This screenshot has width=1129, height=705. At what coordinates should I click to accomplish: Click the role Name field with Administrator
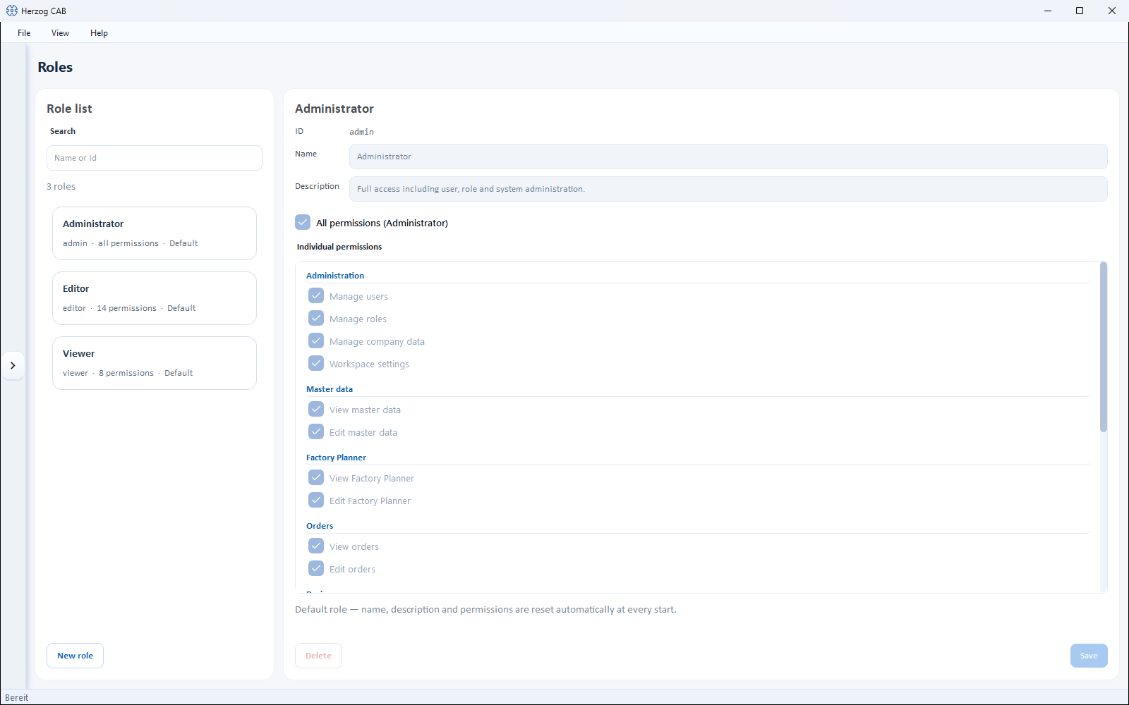pyautogui.click(x=728, y=157)
